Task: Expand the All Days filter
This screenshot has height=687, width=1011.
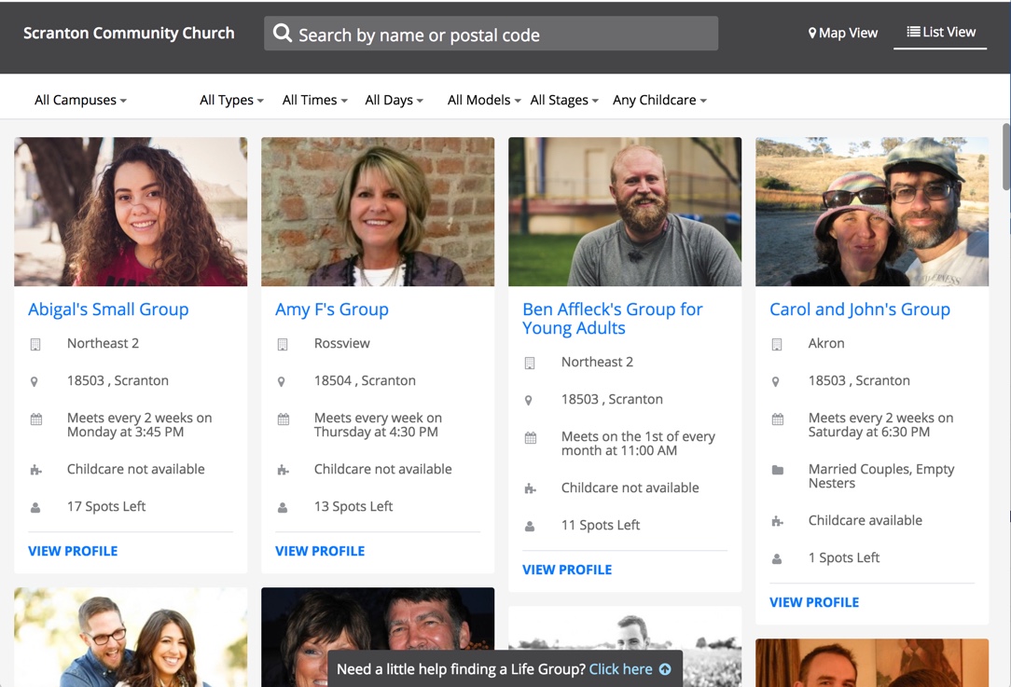Action: (x=394, y=100)
